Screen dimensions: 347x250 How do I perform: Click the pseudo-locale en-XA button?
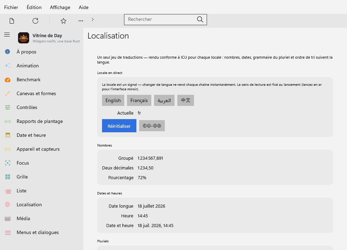152,126
